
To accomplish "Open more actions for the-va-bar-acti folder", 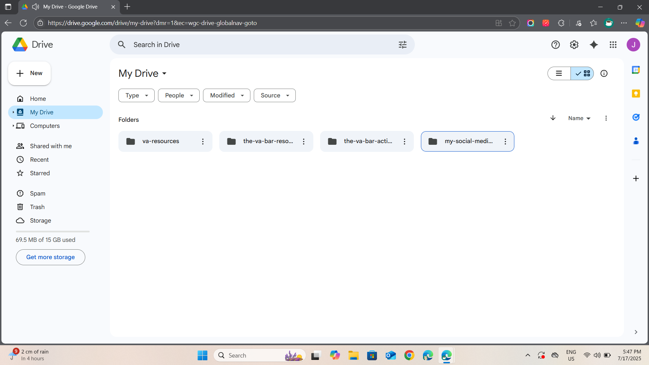I will (x=404, y=141).
